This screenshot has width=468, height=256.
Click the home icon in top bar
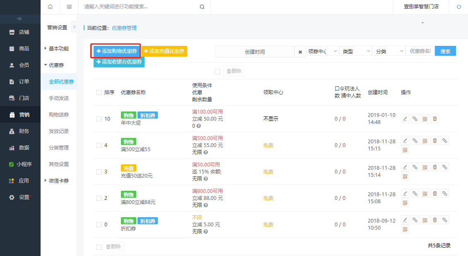point(50,7)
